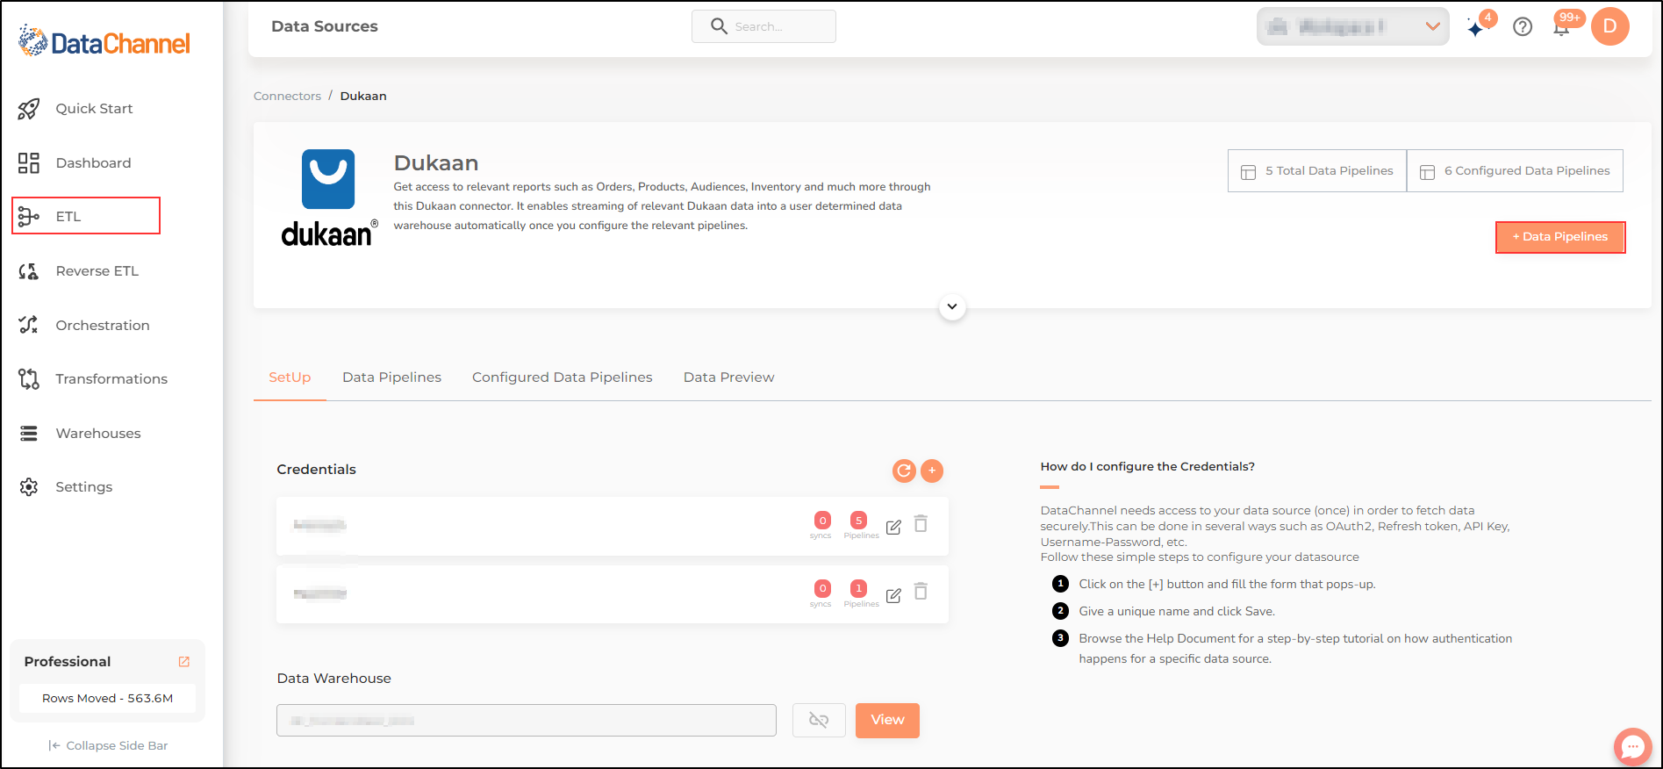Image resolution: width=1663 pixels, height=769 pixels.
Task: Go to Orchestration
Action: click(x=103, y=325)
